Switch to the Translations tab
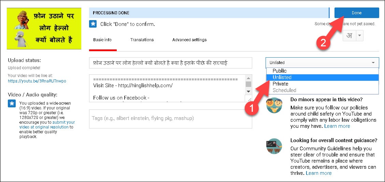The image size is (385, 182). [142, 40]
